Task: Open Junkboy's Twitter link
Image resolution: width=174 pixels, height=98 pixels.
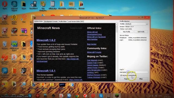Action: 91,72
